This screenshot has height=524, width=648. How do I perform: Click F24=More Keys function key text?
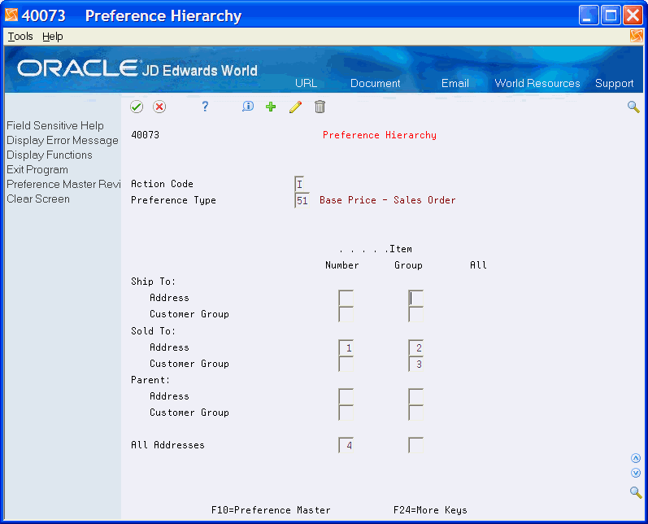coord(430,510)
